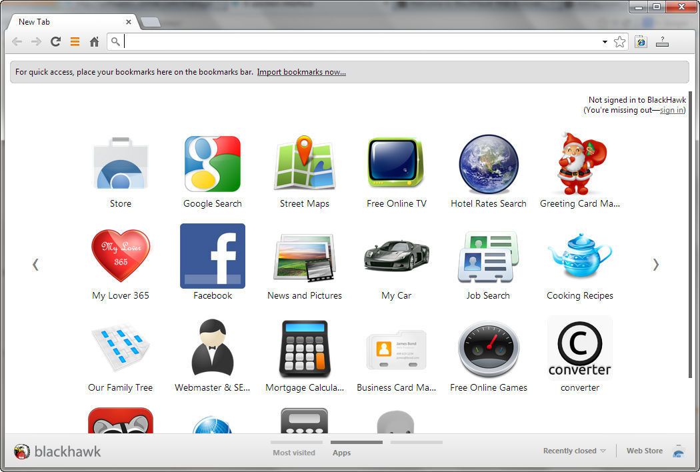Screen dimensions: 700x472
Task: Launch Our Family Tree app
Action: coord(121,348)
